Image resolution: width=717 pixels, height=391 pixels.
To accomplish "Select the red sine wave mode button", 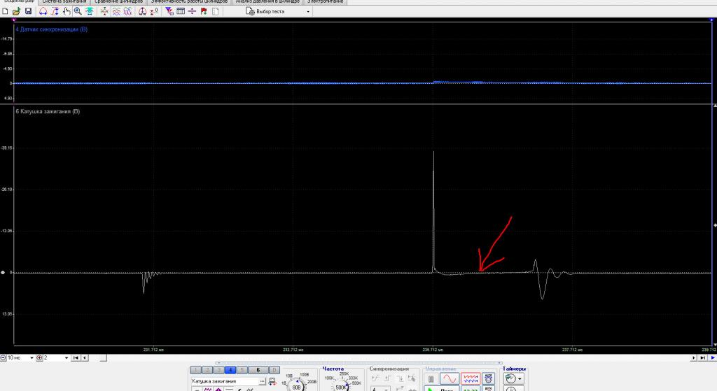I will 449,379.
